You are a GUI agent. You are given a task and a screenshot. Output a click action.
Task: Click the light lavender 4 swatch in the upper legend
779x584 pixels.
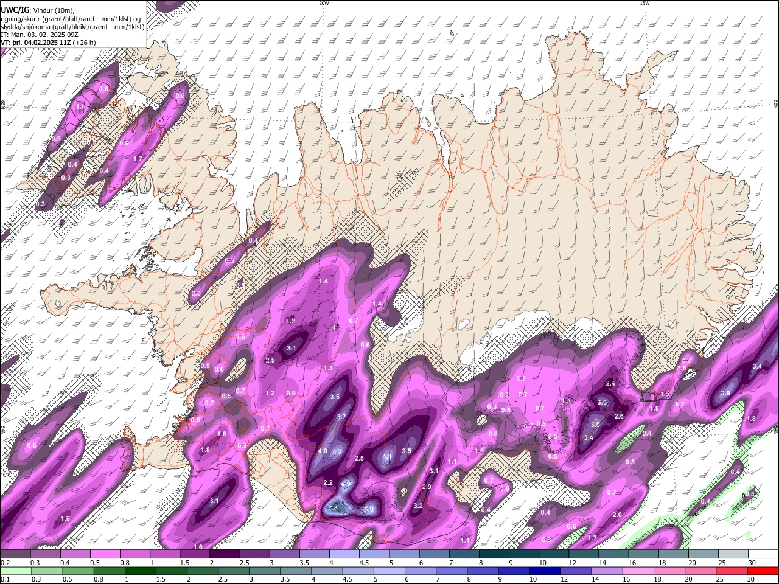344,554
